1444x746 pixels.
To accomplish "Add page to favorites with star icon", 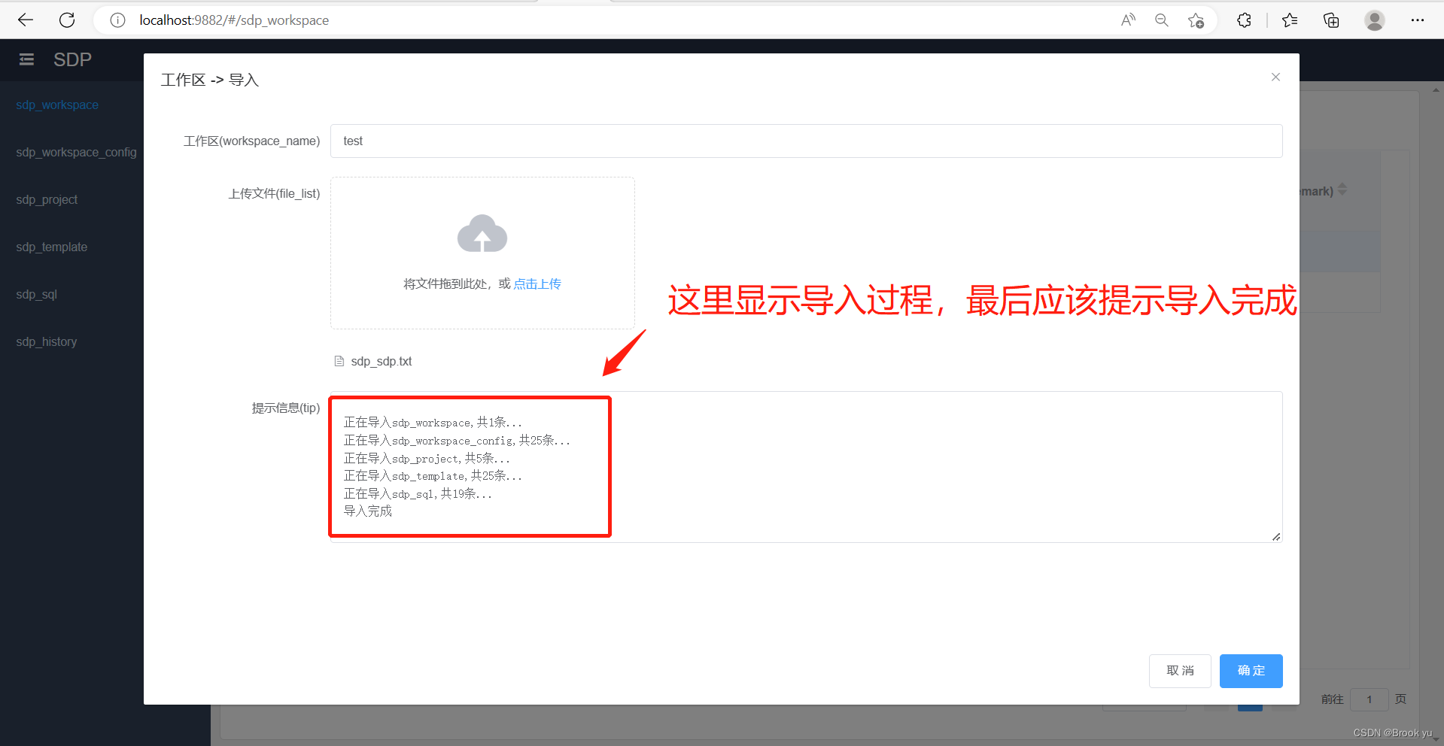I will coord(1196,20).
